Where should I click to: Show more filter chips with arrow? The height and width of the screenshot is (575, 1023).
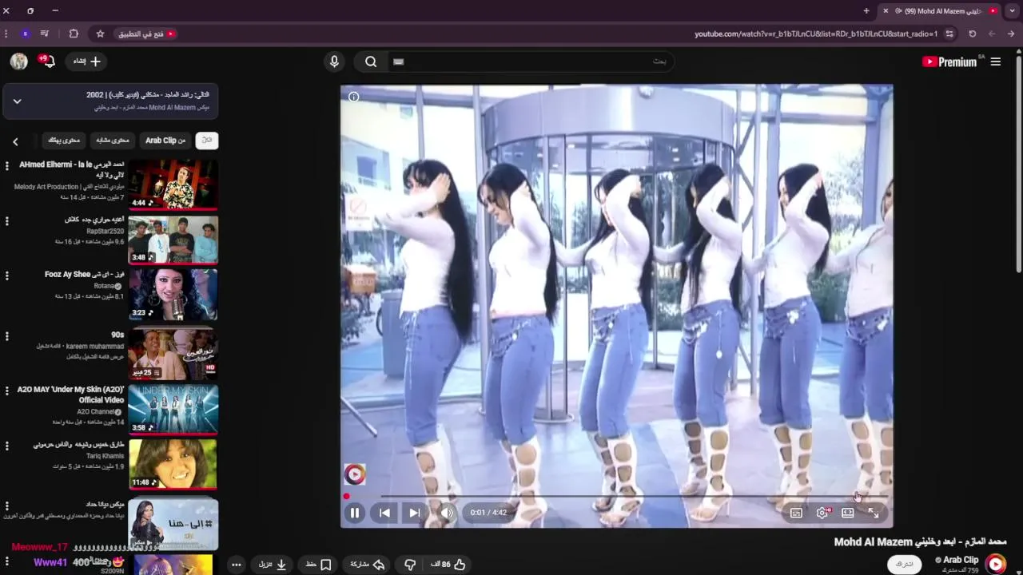coord(15,141)
